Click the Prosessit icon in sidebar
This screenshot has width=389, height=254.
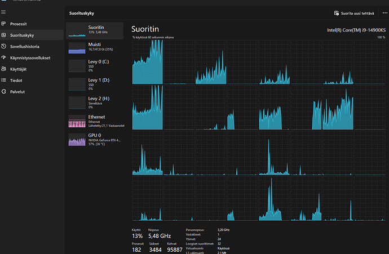click(x=5, y=24)
